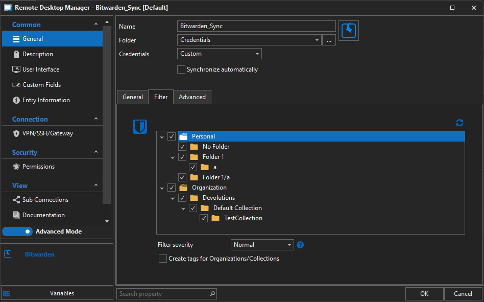Open the Sub Connections page
Image resolution: width=484 pixels, height=302 pixels.
45,200
